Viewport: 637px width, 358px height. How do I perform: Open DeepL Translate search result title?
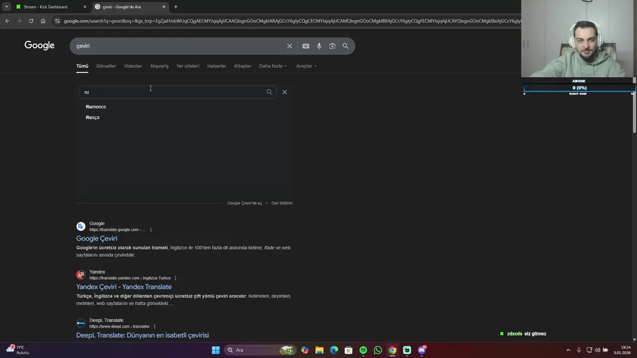pos(142,335)
